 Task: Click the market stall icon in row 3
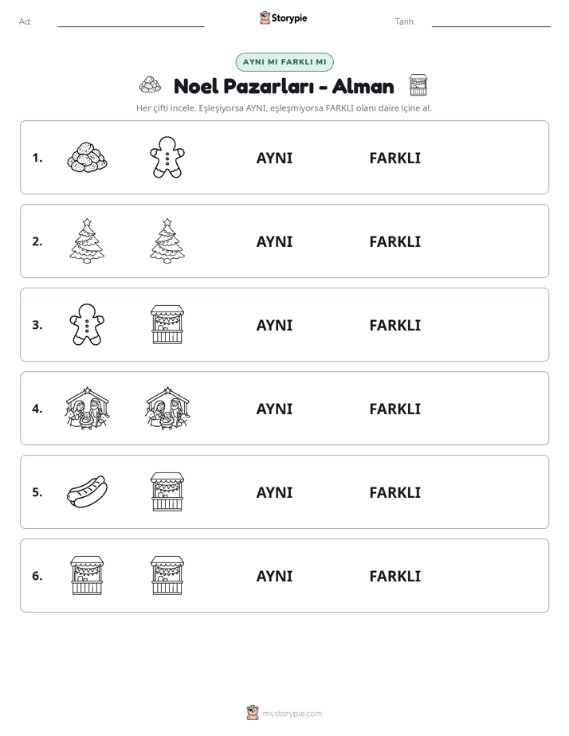pos(167,324)
